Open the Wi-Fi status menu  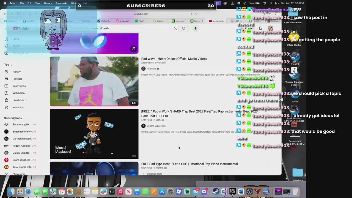tap(265, 3)
